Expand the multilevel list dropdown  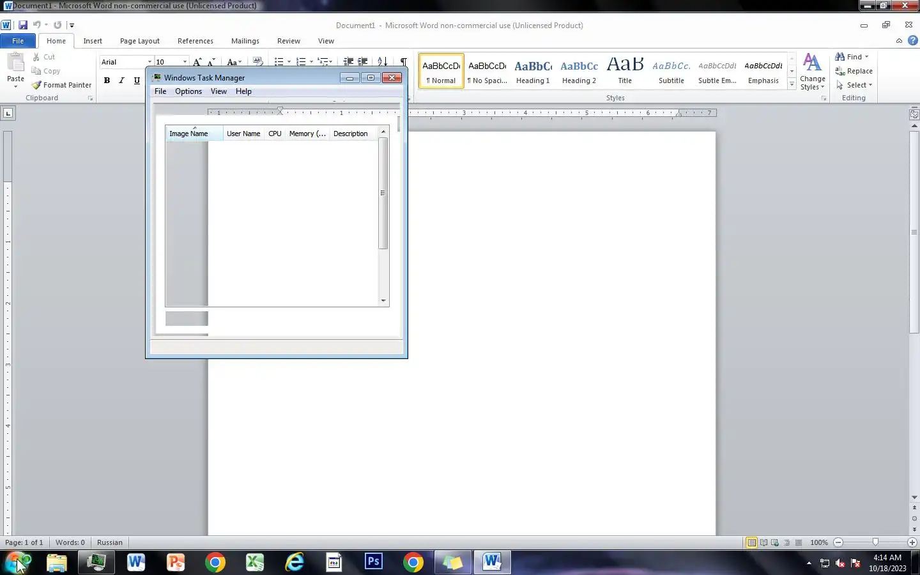pyautogui.click(x=330, y=62)
